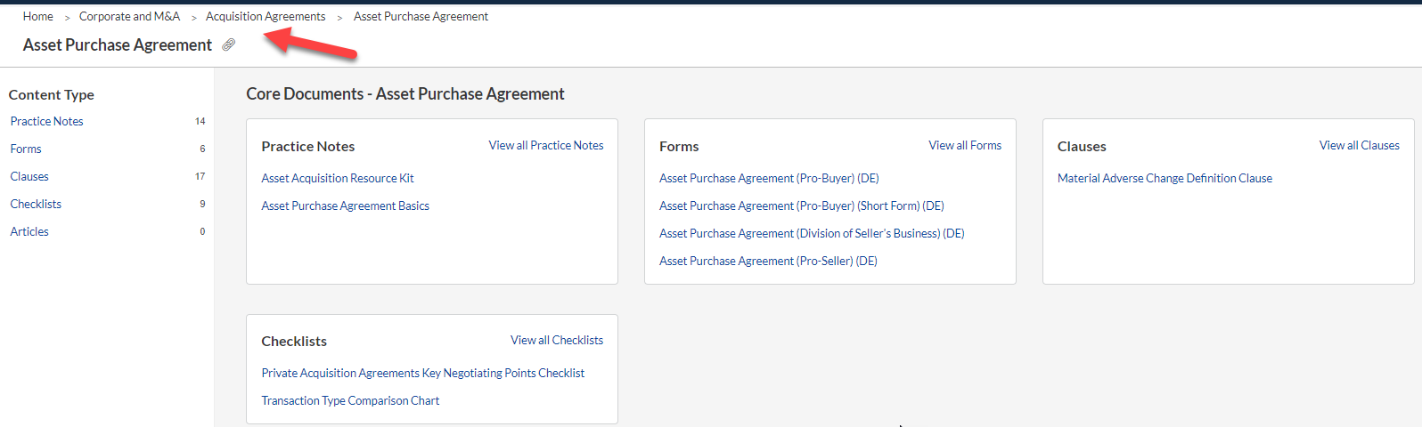View all Practice Notes

pos(546,145)
